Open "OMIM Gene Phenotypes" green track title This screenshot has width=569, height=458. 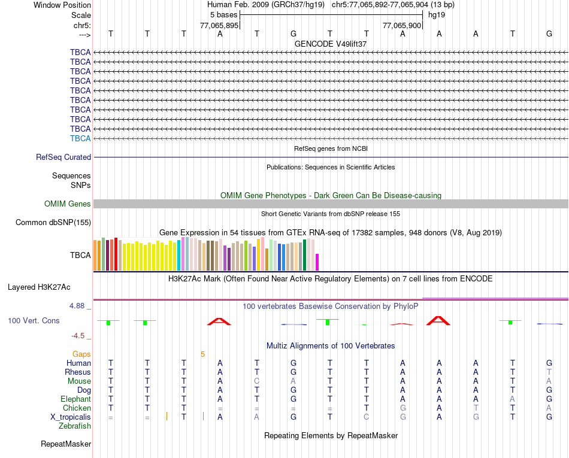[331, 195]
